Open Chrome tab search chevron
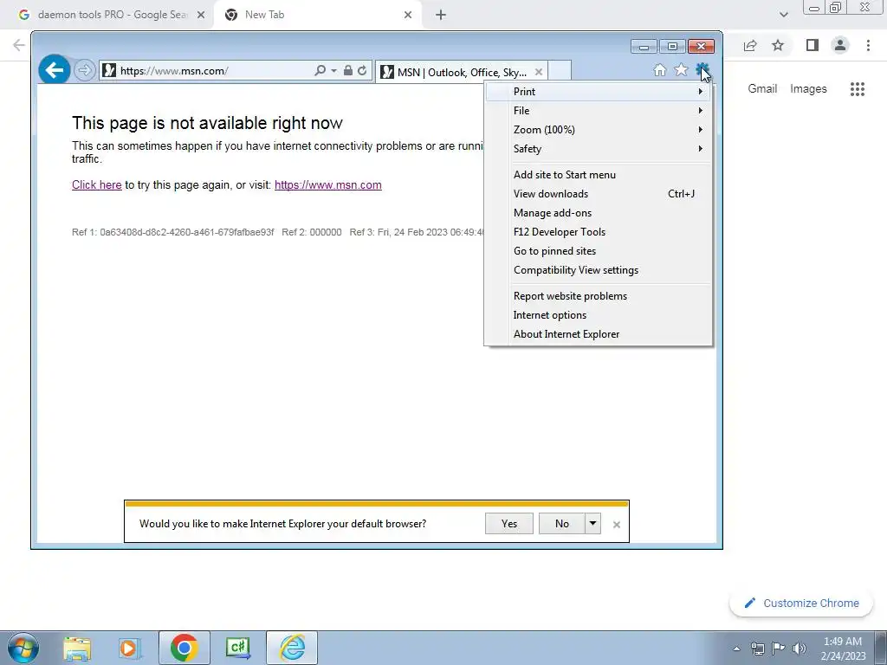 tap(783, 15)
